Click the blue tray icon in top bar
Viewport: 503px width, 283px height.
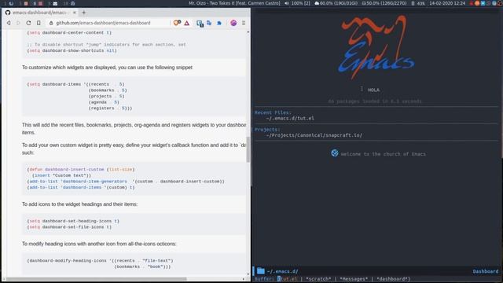click(x=483, y=3)
